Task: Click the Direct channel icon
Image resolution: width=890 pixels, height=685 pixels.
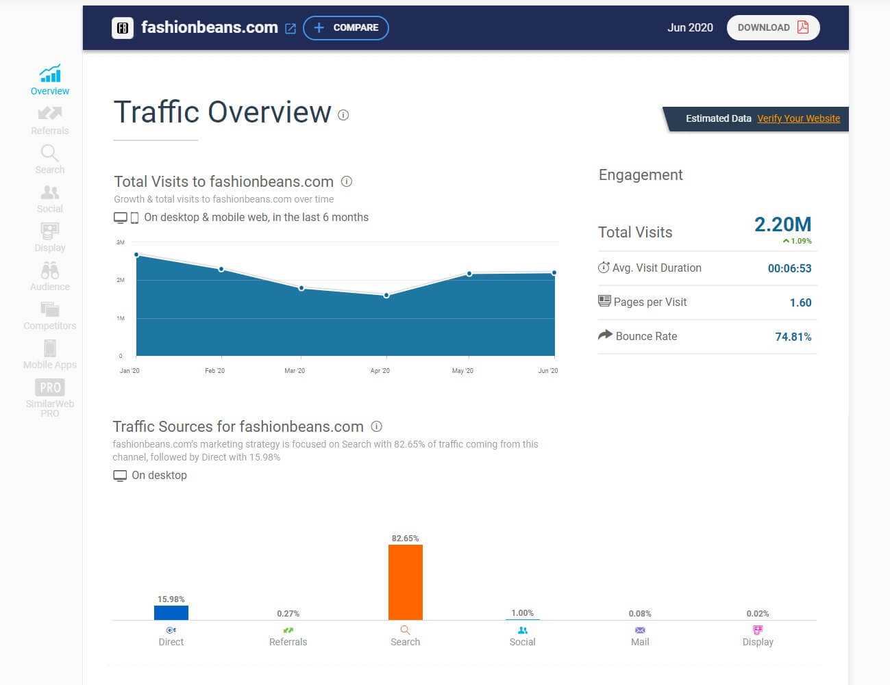Action: [x=171, y=630]
